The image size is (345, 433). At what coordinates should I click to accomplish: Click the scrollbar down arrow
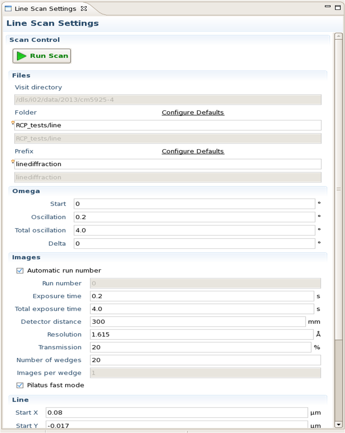(338, 425)
